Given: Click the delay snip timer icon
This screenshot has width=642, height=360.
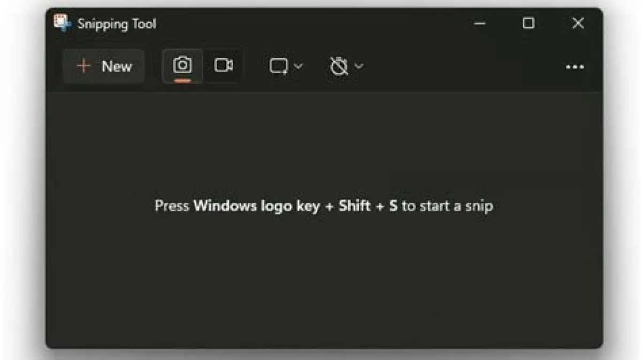Looking at the screenshot, I should click(x=339, y=66).
